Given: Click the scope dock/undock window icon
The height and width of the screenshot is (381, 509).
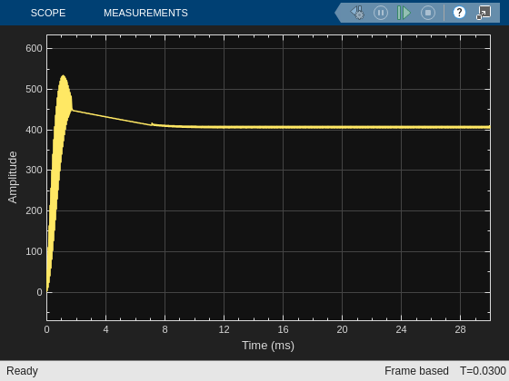Looking at the screenshot, I should [x=484, y=13].
